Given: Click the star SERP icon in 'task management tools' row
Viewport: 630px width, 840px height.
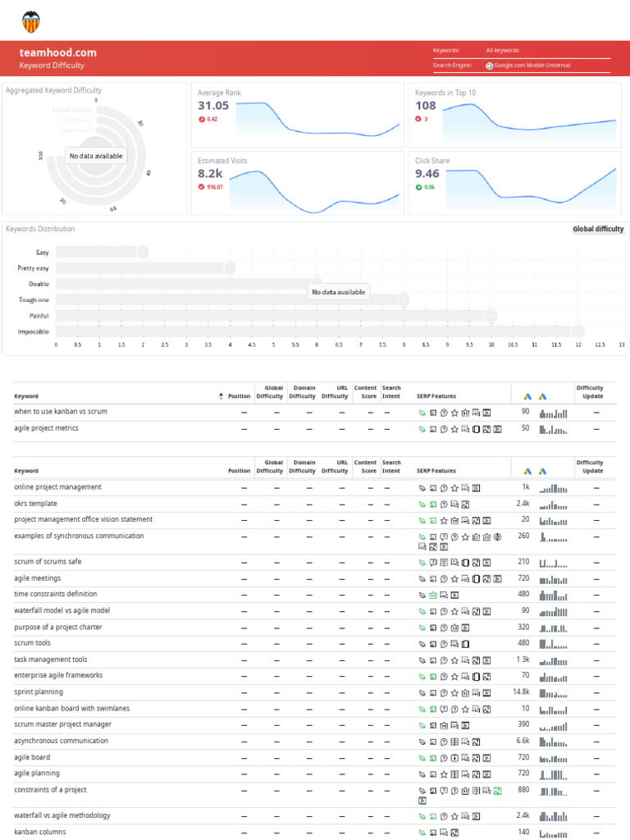Looking at the screenshot, I should [x=454, y=661].
